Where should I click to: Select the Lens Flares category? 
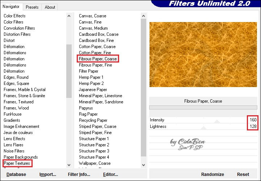point(14,145)
